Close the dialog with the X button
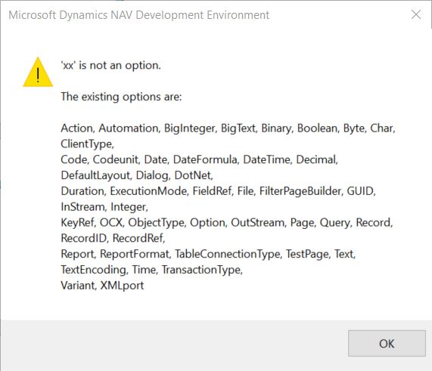432x371 pixels. tap(416, 14)
